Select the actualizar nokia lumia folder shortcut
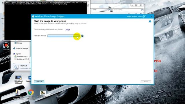This screenshot has height=104, width=185. coord(18,94)
